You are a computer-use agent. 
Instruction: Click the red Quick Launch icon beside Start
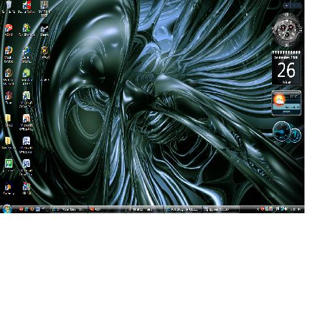[21, 209]
